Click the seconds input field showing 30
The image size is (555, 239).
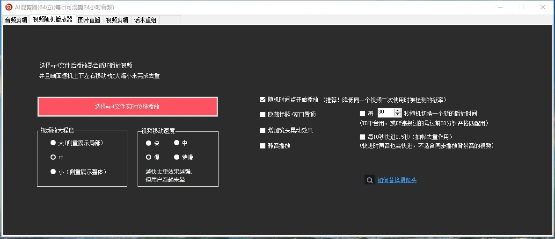point(386,112)
